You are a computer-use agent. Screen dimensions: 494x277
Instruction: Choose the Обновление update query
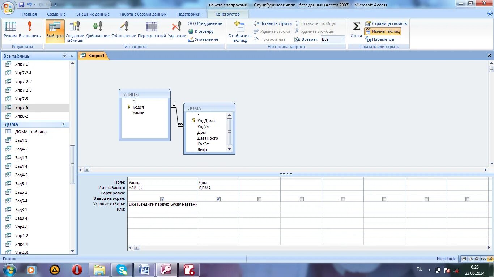tap(124, 30)
